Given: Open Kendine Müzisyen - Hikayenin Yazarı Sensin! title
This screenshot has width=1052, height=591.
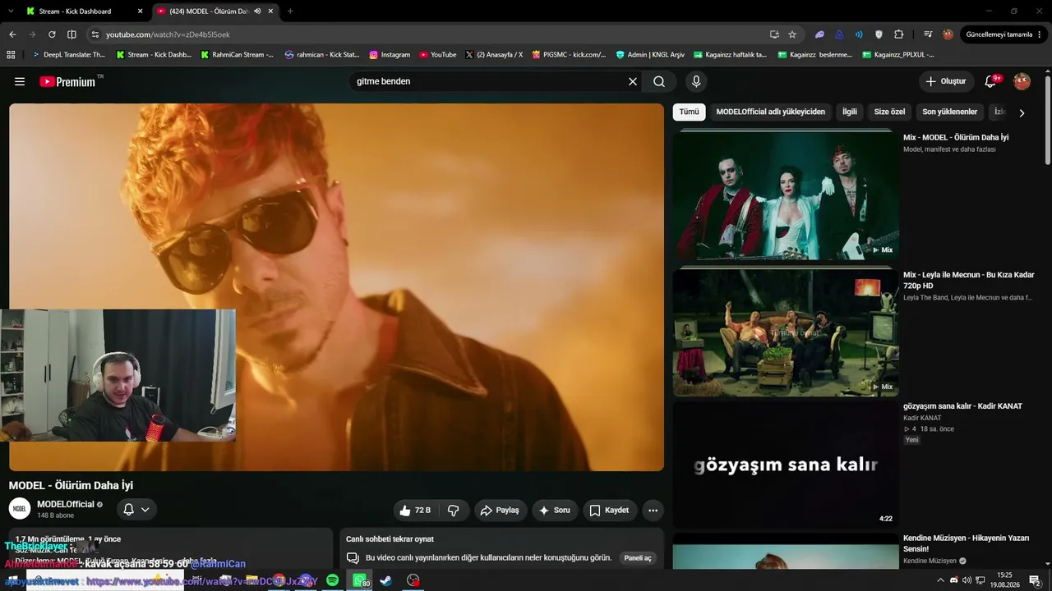Looking at the screenshot, I should 966,543.
